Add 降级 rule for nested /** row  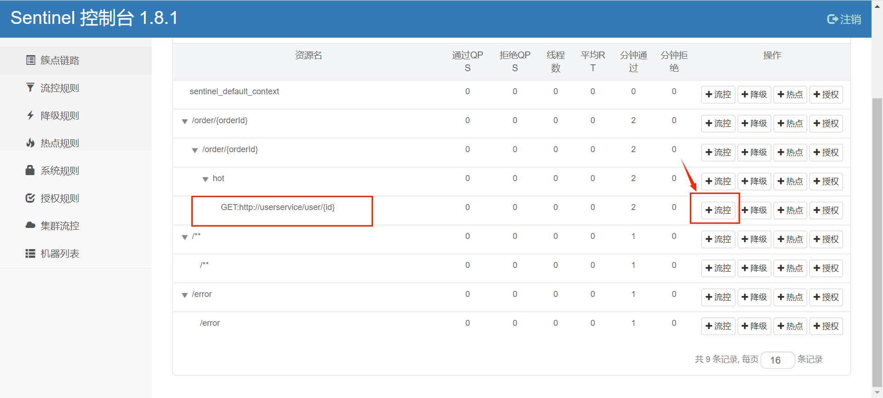[x=754, y=268]
